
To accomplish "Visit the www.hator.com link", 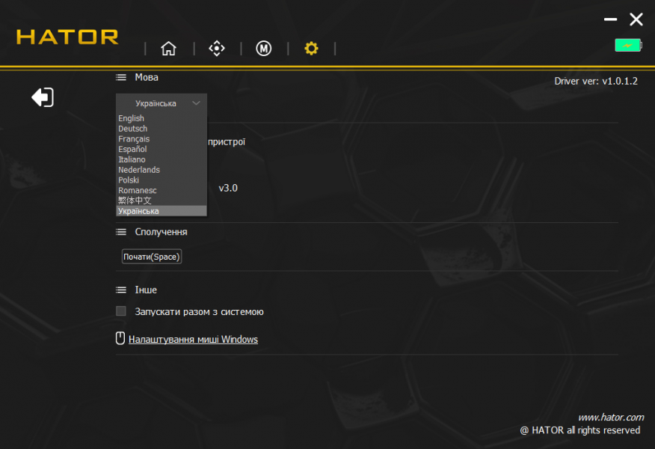I will click(610, 417).
